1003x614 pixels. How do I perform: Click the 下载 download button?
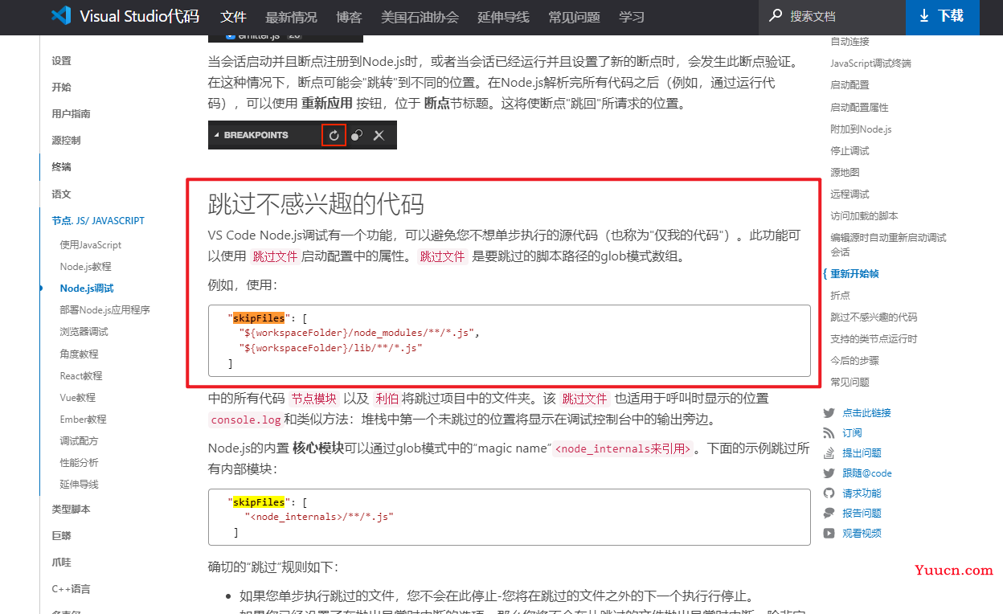click(942, 16)
